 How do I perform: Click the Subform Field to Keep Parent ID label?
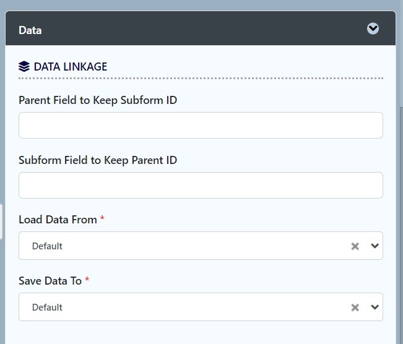[98, 160]
